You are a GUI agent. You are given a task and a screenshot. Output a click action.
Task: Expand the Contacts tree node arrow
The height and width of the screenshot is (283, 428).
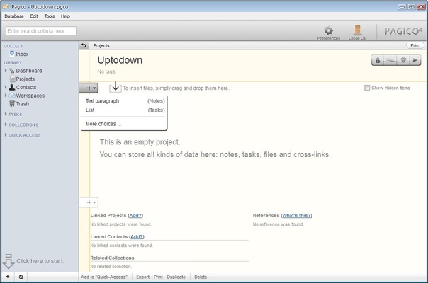(6, 87)
